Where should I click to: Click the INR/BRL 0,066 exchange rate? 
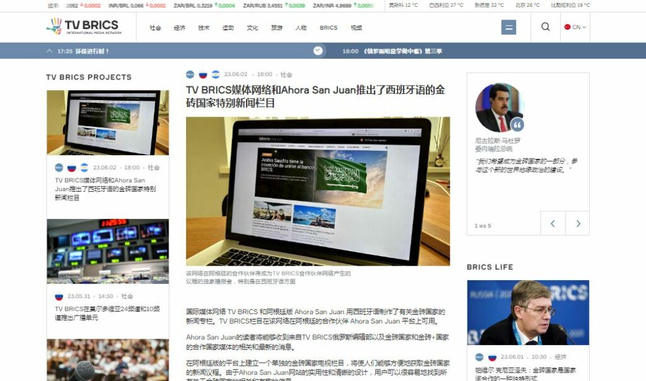137,5
